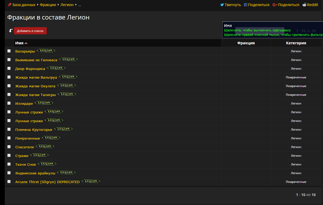This screenshot has width=323, height=205.
Task: Click the Legion badge next to Помраченные faction name
Action: coord(51,138)
